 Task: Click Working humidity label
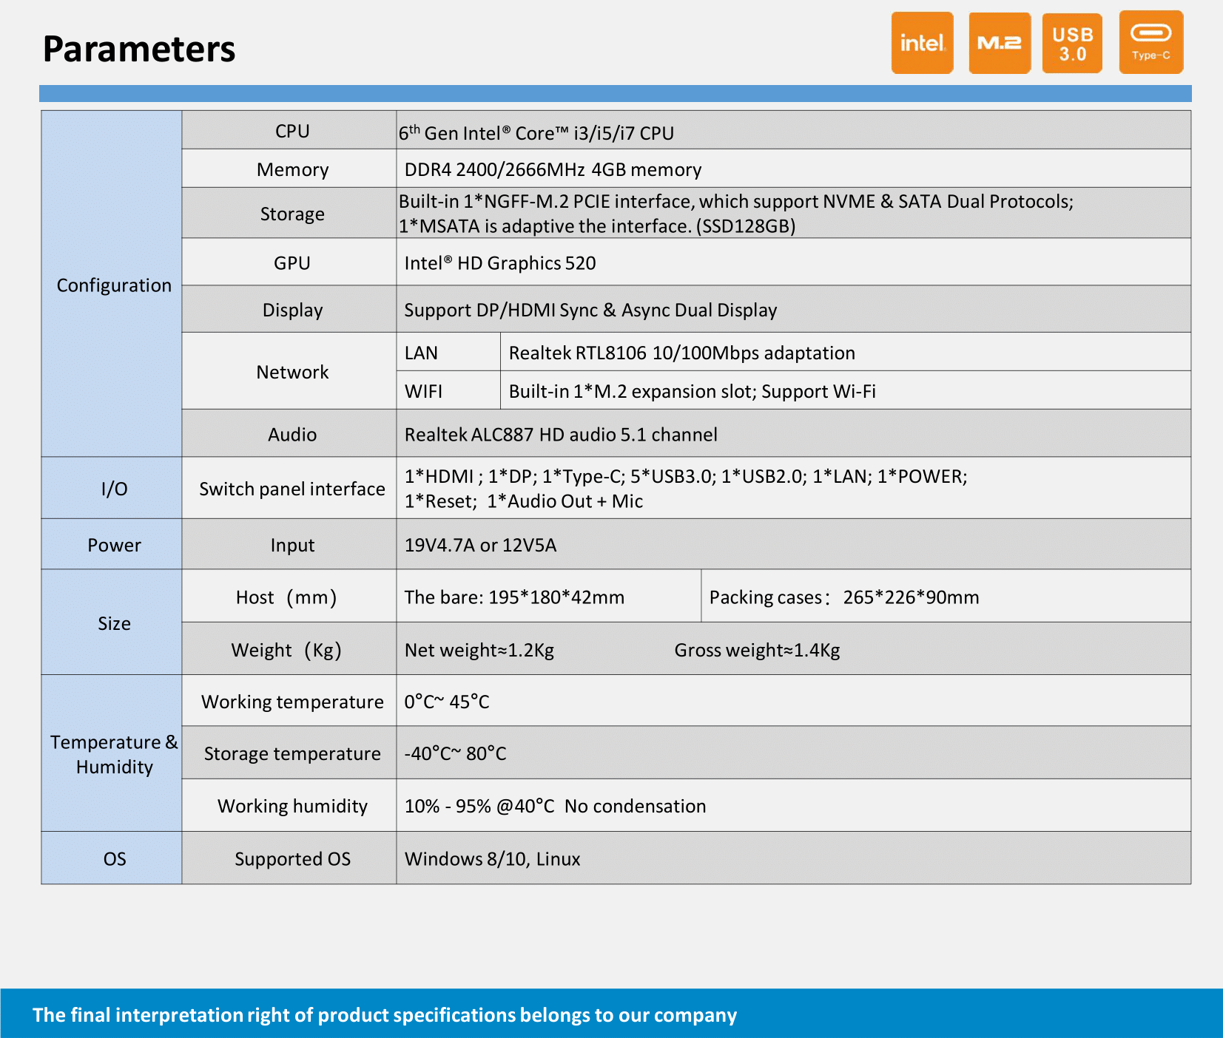(292, 806)
